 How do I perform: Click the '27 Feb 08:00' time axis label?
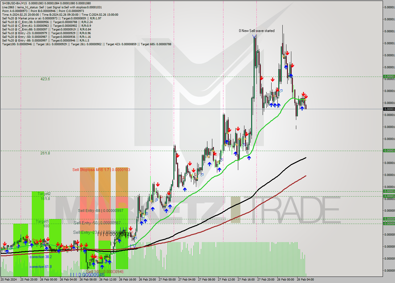pyautogui.click(x=206, y=280)
